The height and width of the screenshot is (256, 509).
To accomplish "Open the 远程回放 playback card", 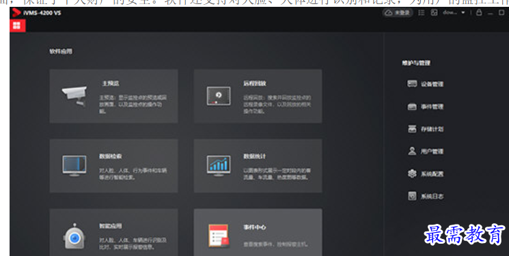I will tap(258, 96).
